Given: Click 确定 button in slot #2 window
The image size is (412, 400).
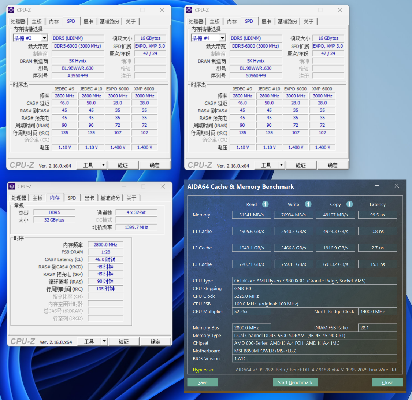Looking at the screenshot, I should (155, 165).
